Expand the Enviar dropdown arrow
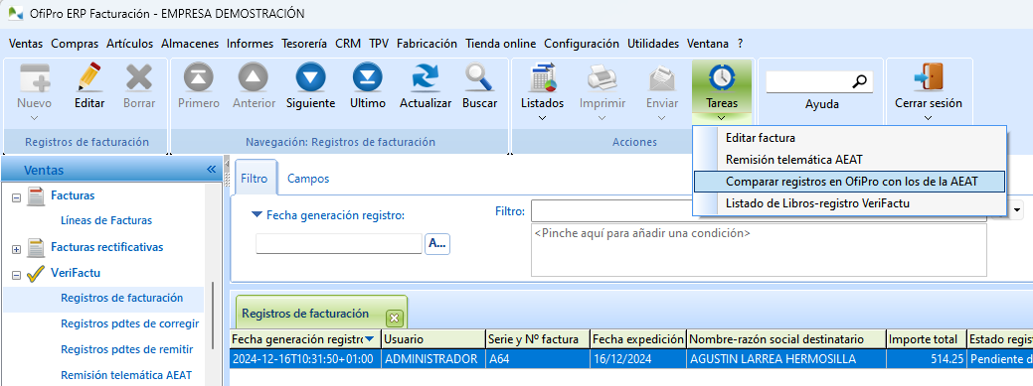This screenshot has height=386, width=1033. point(661,118)
